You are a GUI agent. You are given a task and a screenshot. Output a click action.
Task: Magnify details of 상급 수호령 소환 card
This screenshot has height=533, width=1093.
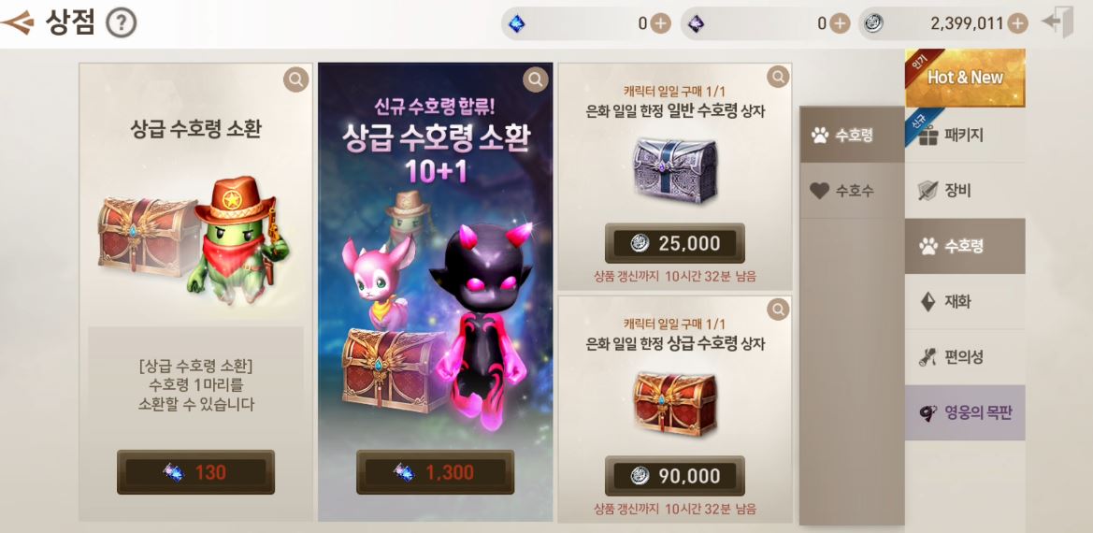[x=295, y=80]
